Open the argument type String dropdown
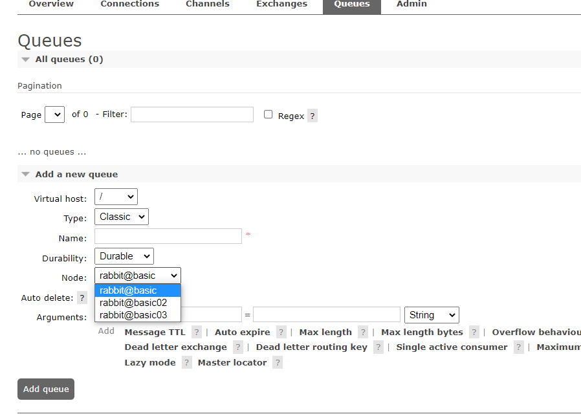Image resolution: width=581 pixels, height=414 pixels. [432, 315]
